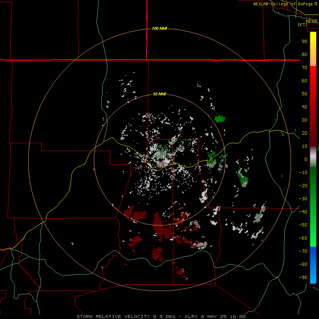319x319 pixels.
Task: Click the [KT] units label
Action: point(303,24)
